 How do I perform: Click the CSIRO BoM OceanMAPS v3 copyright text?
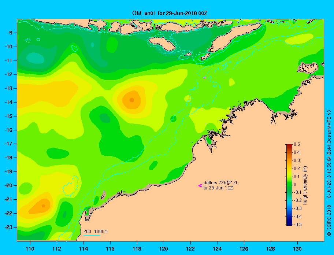(329, 173)
